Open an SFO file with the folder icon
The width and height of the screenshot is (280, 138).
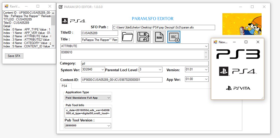pos(128,37)
